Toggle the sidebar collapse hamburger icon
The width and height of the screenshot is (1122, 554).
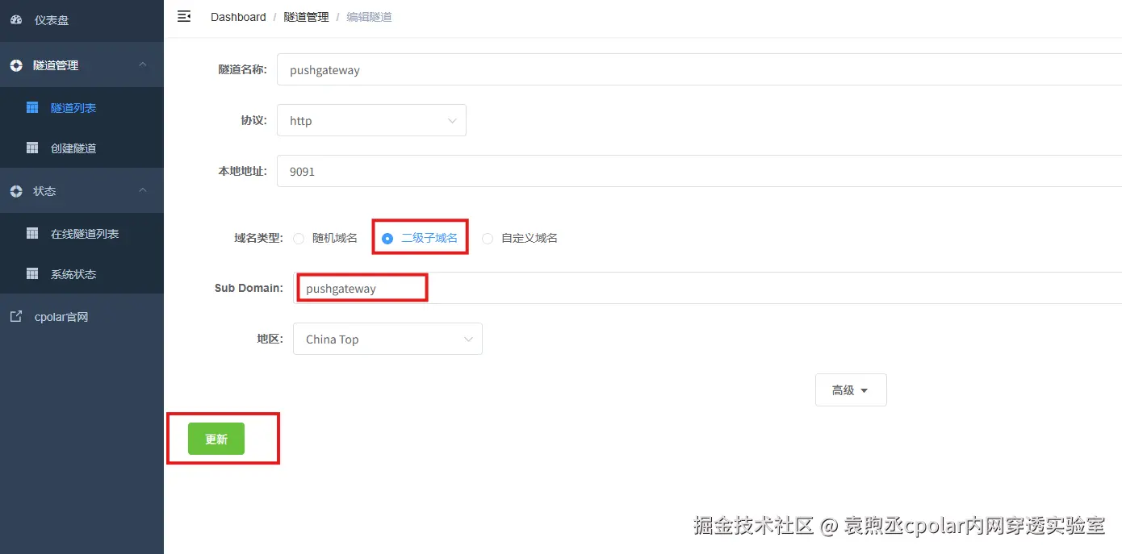click(184, 16)
